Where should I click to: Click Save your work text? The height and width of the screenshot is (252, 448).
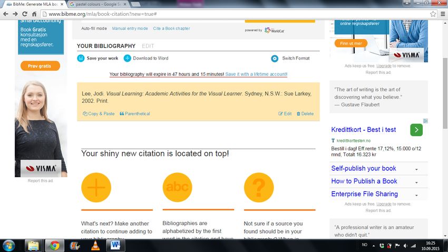[x=103, y=59]
